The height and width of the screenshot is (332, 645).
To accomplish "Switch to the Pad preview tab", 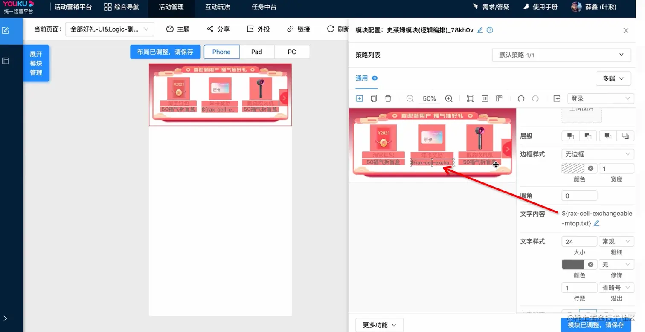I will tap(256, 52).
